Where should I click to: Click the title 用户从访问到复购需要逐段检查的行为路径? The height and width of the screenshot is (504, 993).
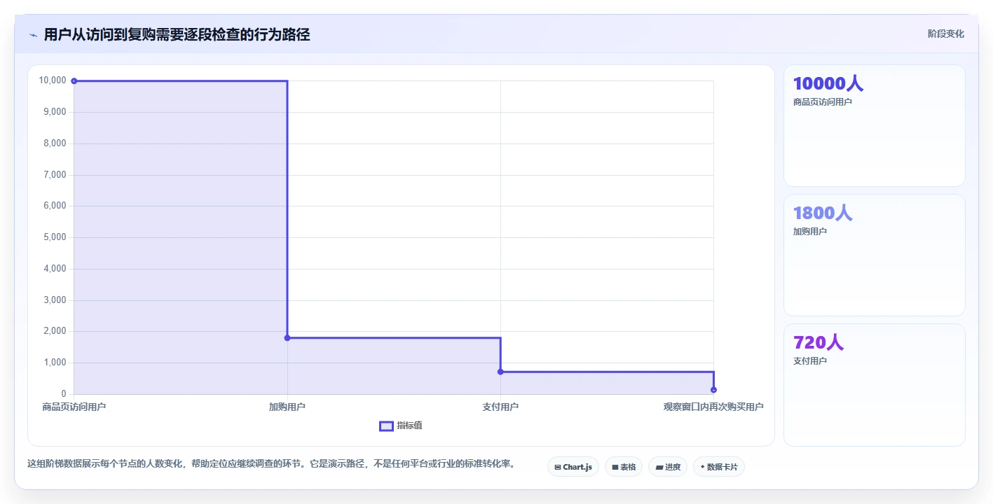point(177,34)
